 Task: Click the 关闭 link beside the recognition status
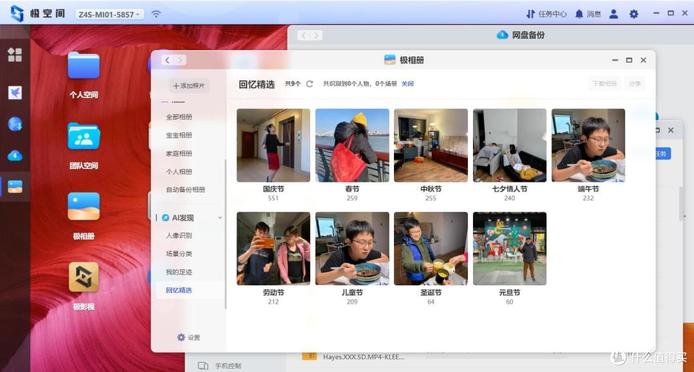(x=407, y=84)
